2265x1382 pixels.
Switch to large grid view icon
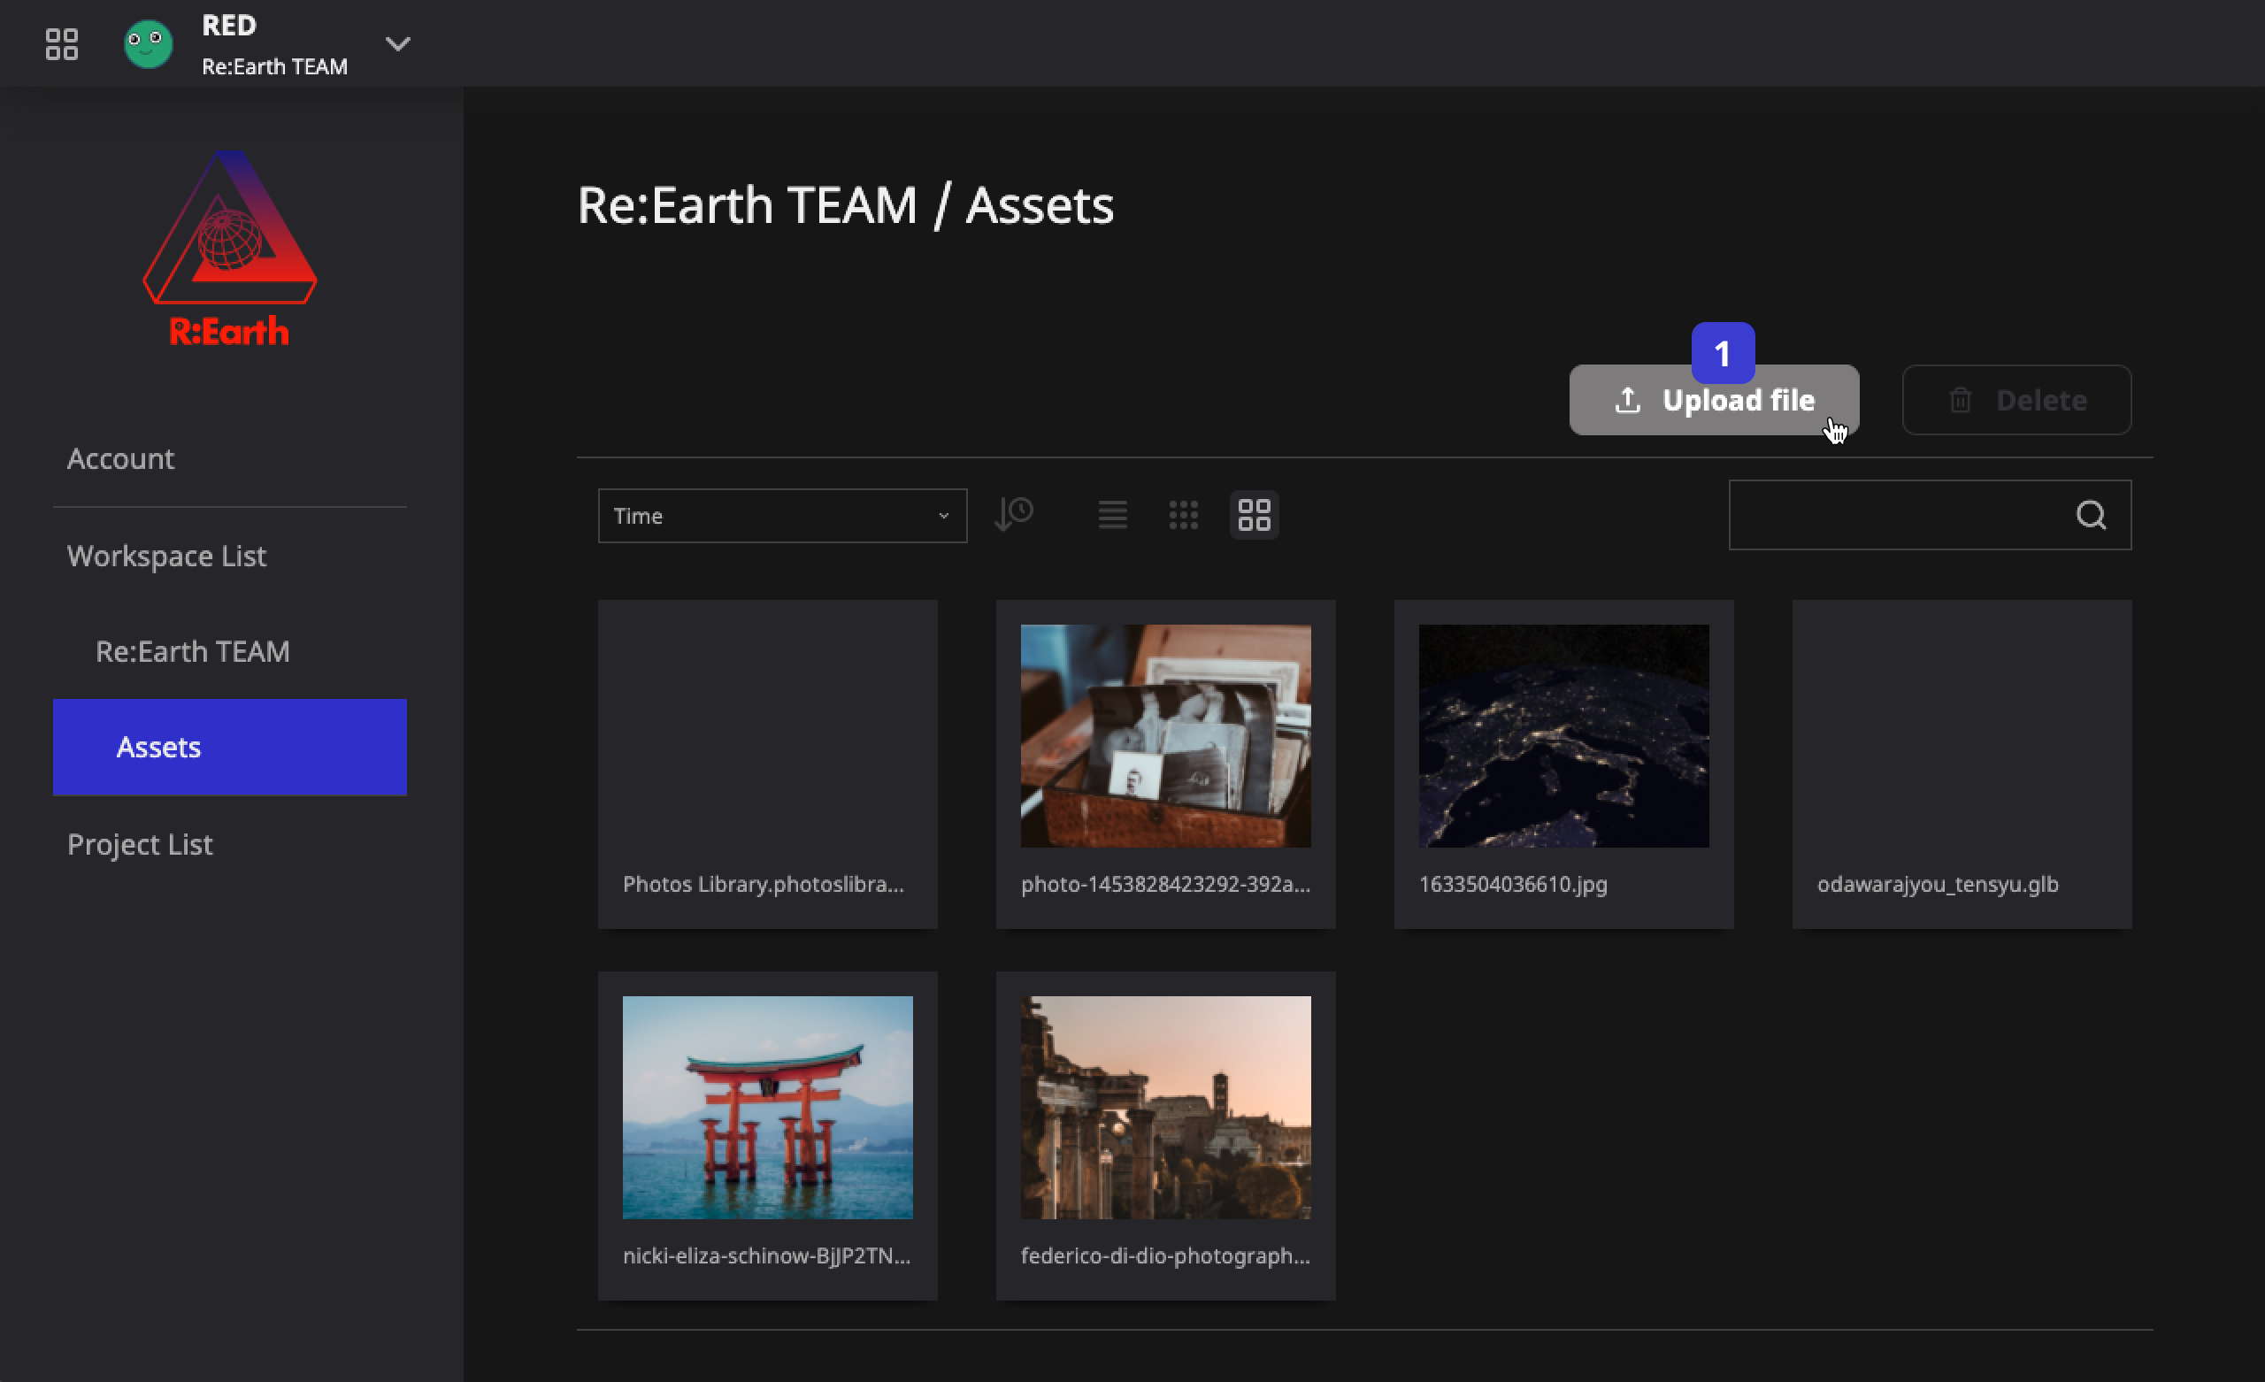pos(1254,515)
